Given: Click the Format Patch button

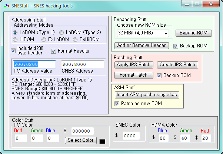Looking at the screenshot, I should coord(134,75).
